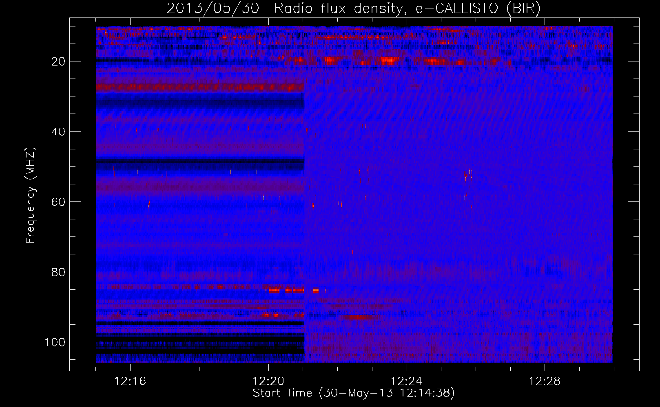This screenshot has height=407, width=660.
Task: Click the 'Frequency (MHZ)' axis label
Action: click(31, 195)
